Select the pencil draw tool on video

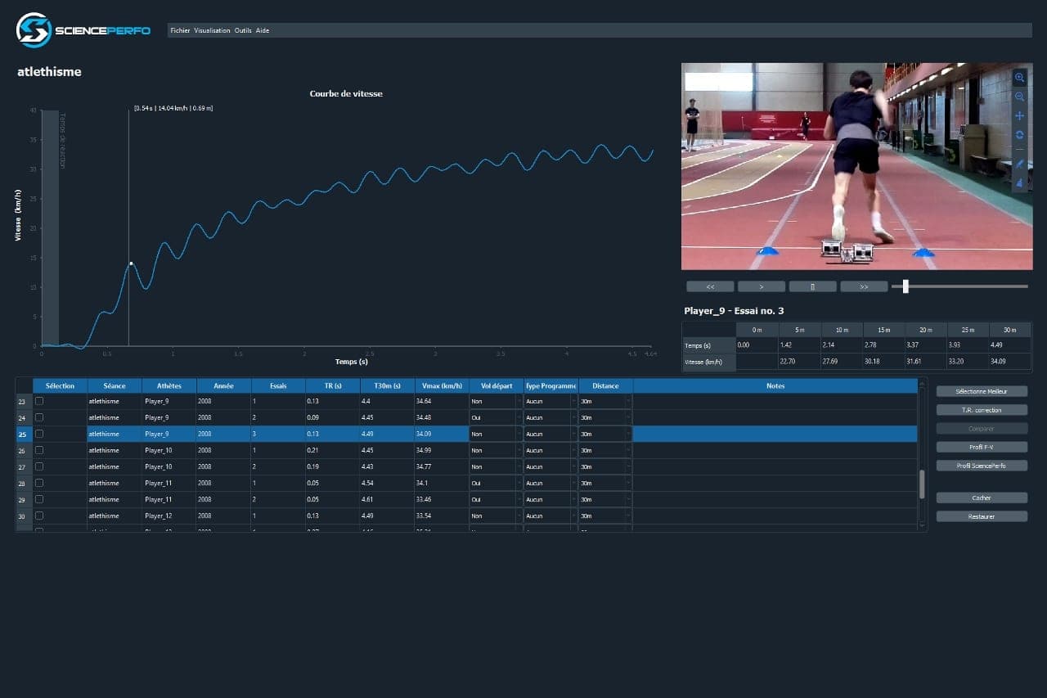coord(1019,164)
